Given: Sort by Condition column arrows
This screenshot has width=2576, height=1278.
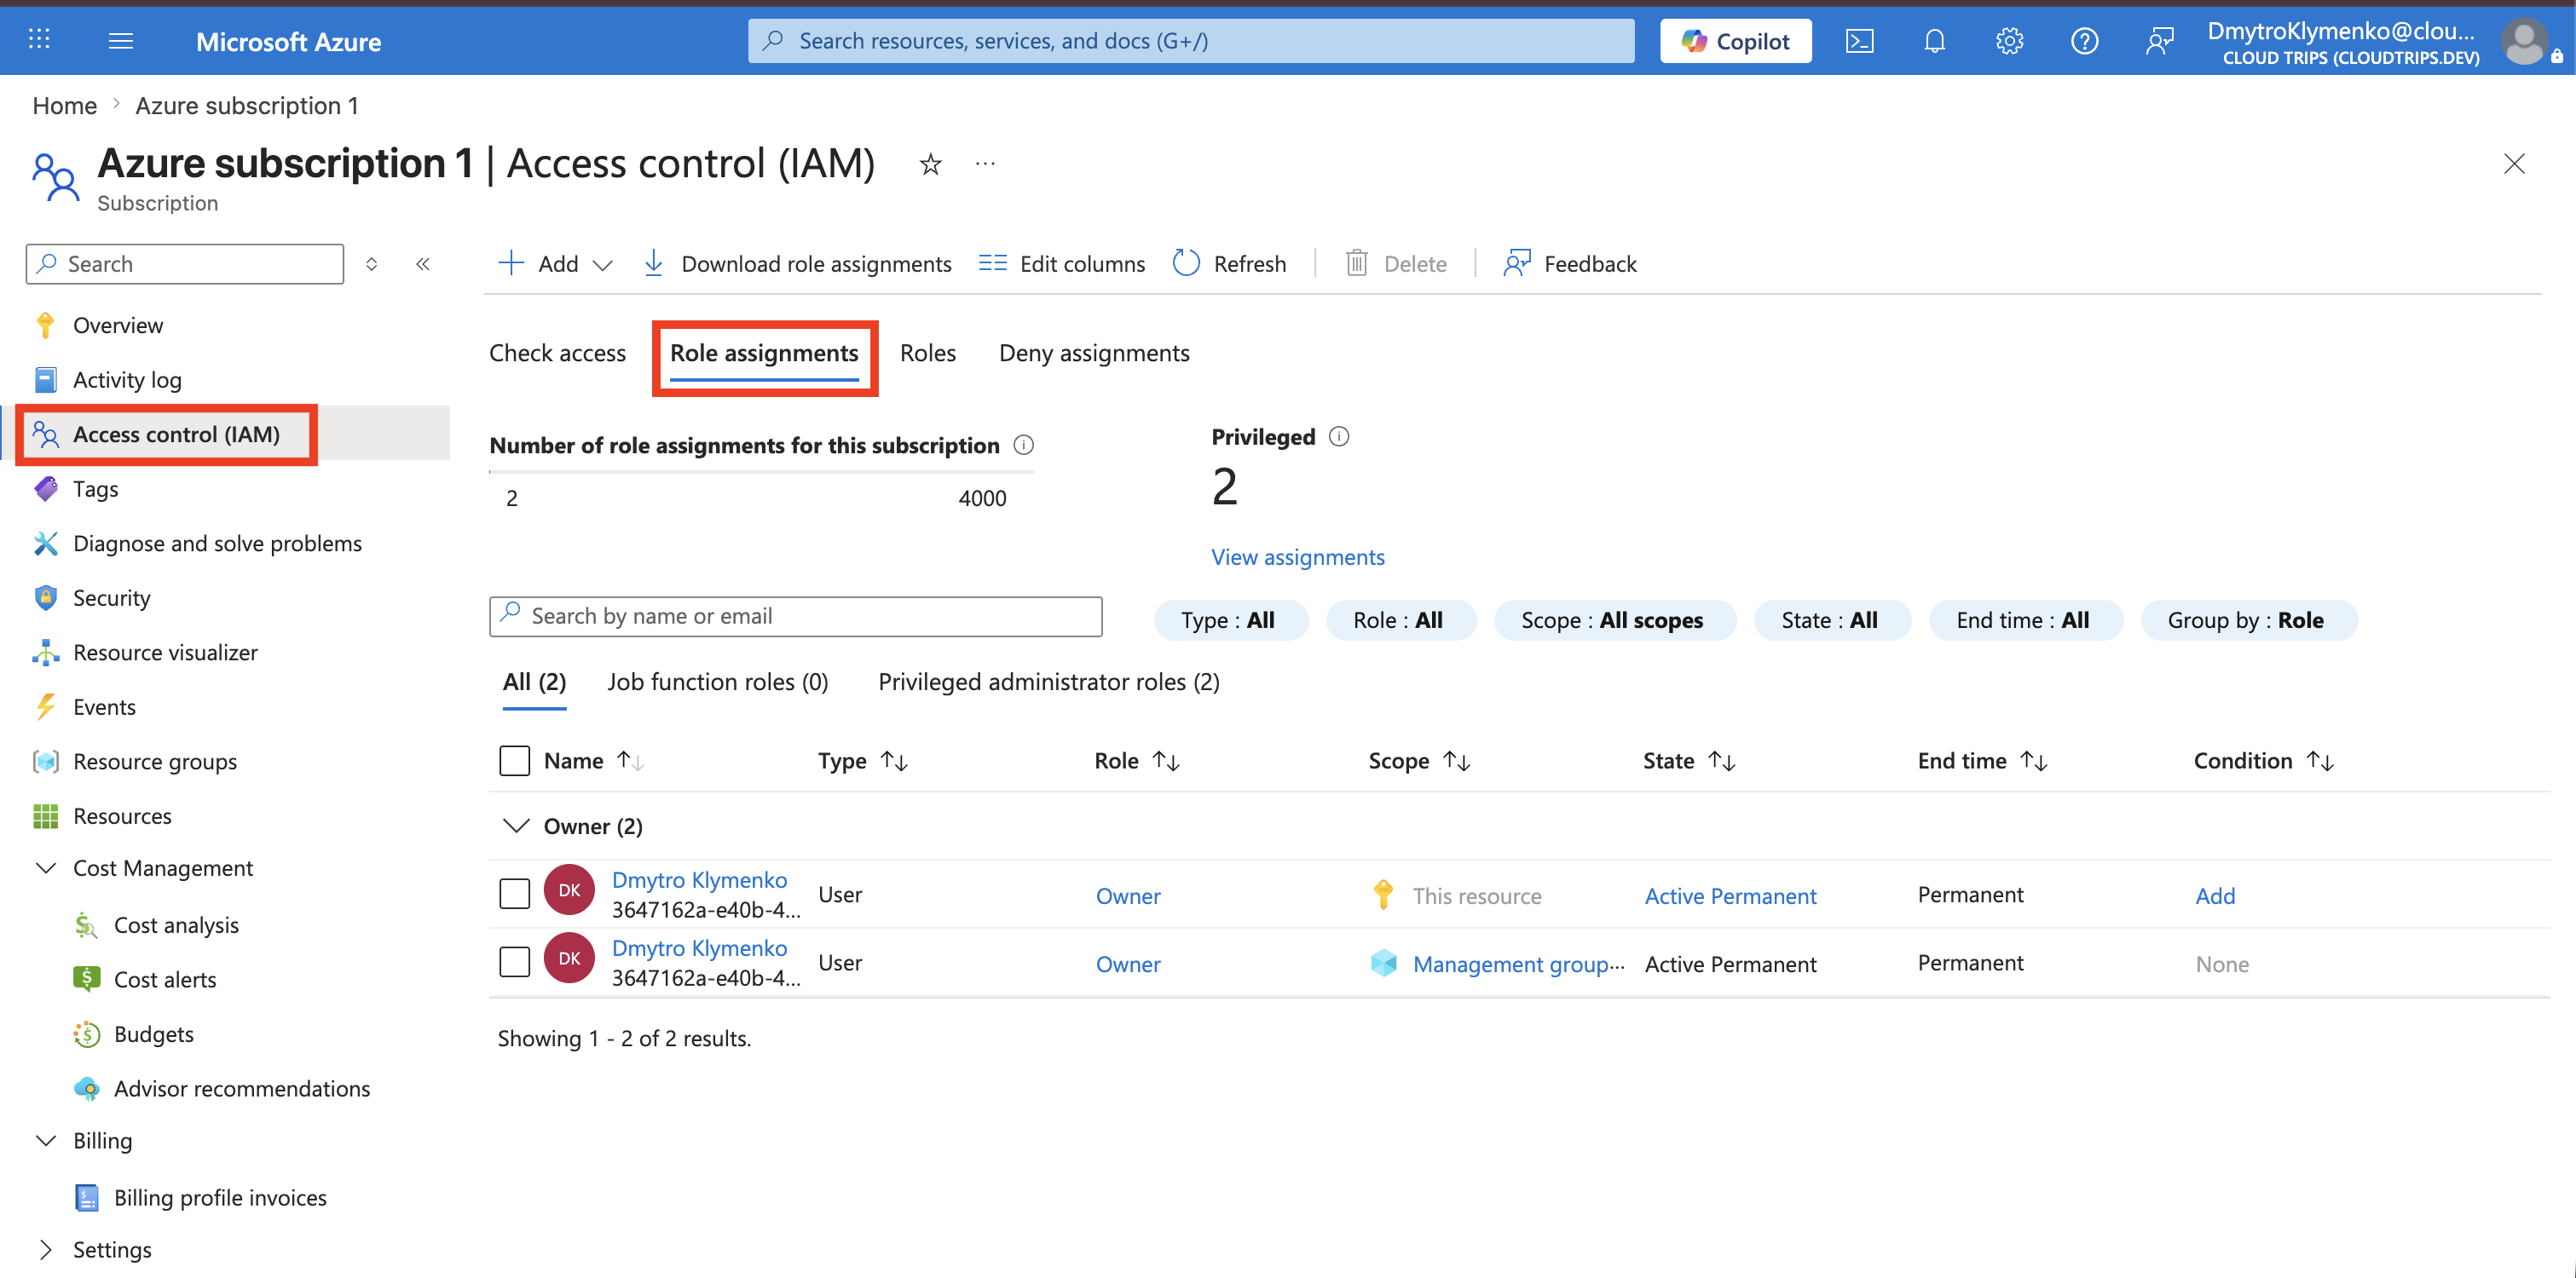Looking at the screenshot, I should tap(2319, 760).
